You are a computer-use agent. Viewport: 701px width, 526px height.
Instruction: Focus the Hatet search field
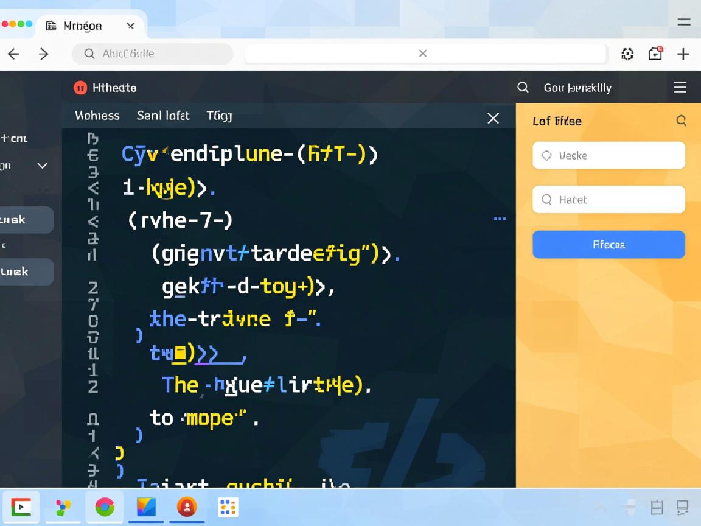(x=609, y=200)
